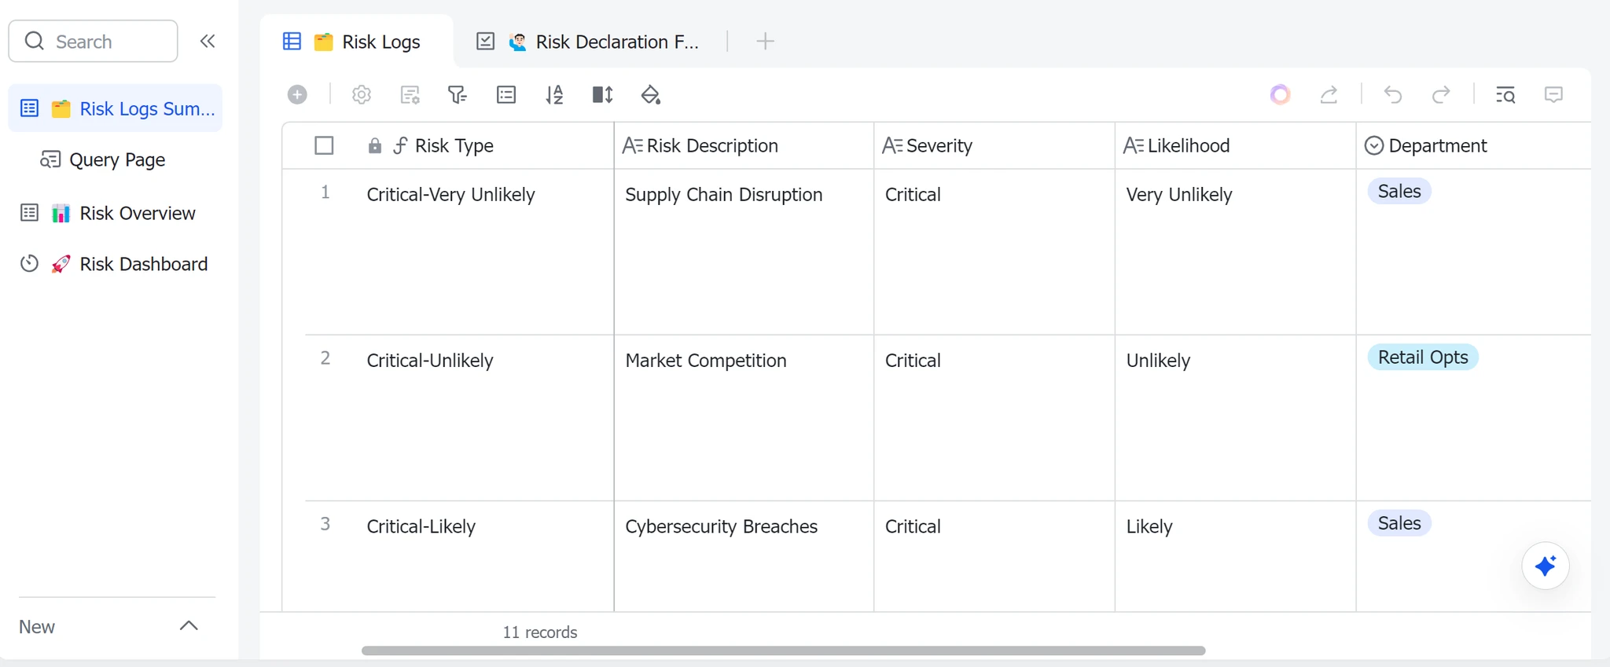Open the group records tool
Screen dimensions: 1610x667
506,95
